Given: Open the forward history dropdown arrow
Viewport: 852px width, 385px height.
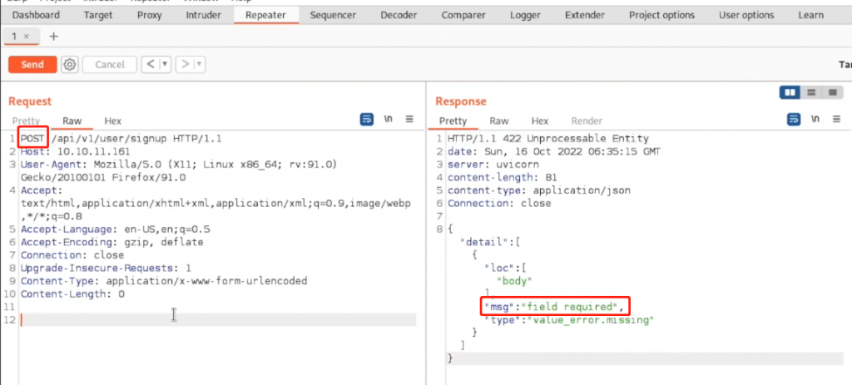Looking at the screenshot, I should coord(200,65).
